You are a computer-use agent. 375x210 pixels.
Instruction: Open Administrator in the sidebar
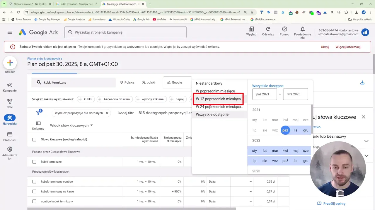(10, 153)
